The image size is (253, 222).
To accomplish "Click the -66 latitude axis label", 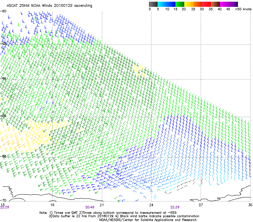I will click(3, 116).
